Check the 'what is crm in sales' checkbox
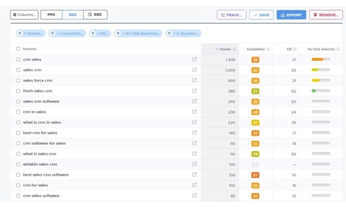The height and width of the screenshot is (207, 346). tap(18, 122)
